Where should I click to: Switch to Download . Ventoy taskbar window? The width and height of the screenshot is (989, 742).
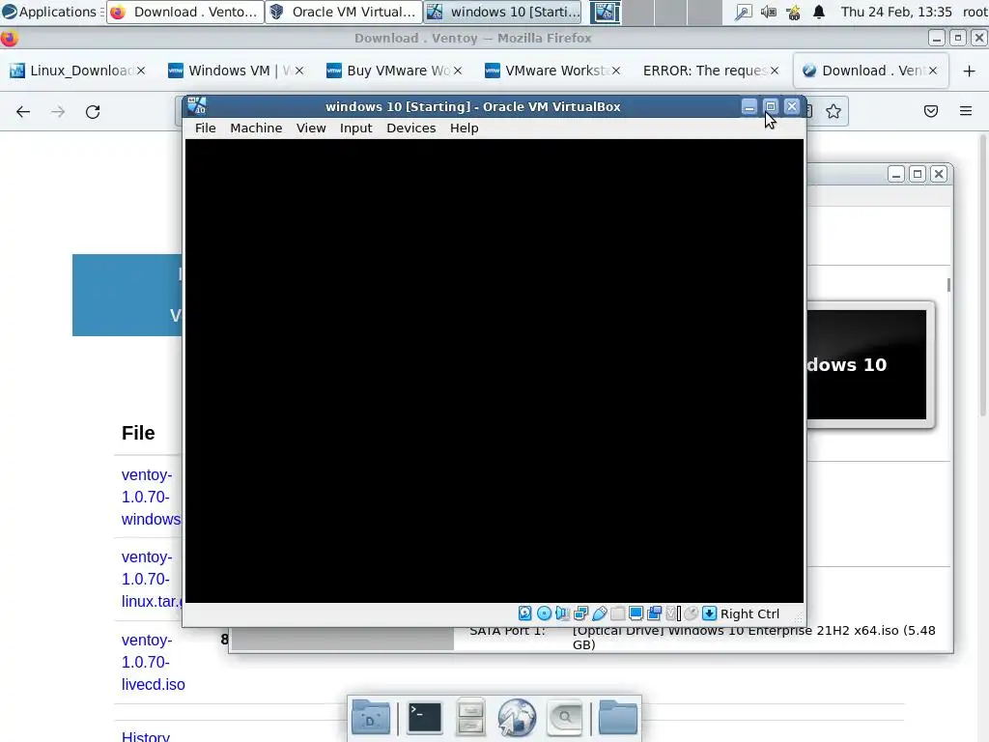click(x=184, y=12)
